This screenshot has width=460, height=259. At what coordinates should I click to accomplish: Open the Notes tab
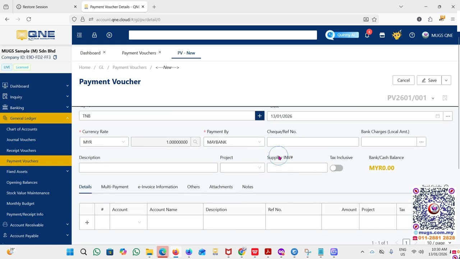pyautogui.click(x=248, y=187)
